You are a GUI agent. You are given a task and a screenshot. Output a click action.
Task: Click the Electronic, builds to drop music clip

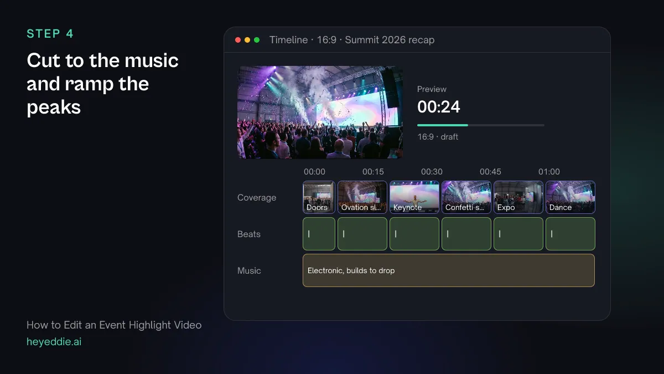pos(449,270)
